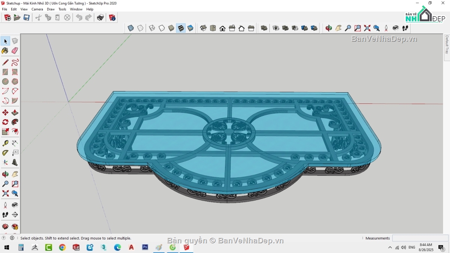Viewport: 450px width, 253px height.
Task: Open the Window menu
Action: tap(76, 9)
